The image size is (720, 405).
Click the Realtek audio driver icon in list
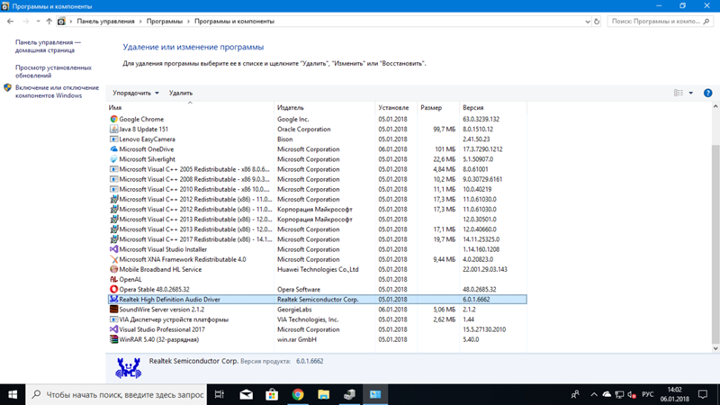(113, 300)
